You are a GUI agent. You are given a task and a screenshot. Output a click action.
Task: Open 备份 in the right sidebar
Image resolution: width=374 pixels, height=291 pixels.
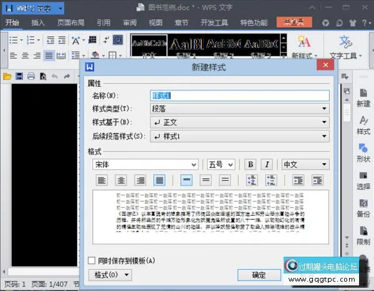coord(363,208)
